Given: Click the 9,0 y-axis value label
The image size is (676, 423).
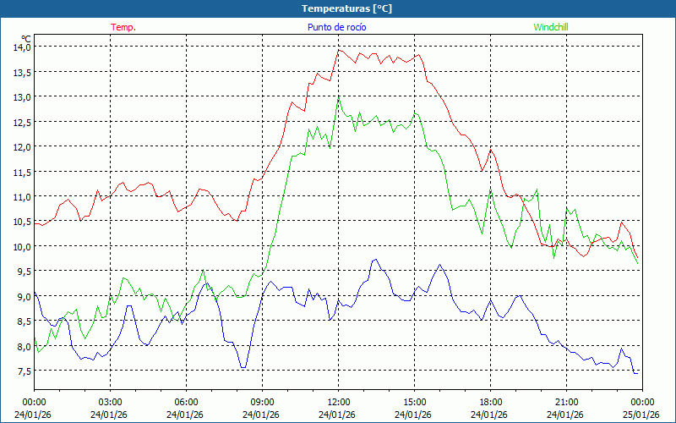Looking at the screenshot, I should [x=21, y=297].
